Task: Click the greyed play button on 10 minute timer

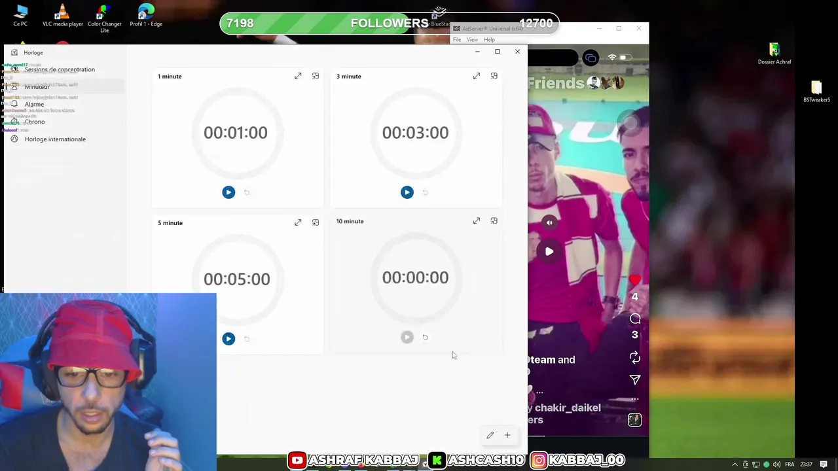Action: pyautogui.click(x=407, y=337)
